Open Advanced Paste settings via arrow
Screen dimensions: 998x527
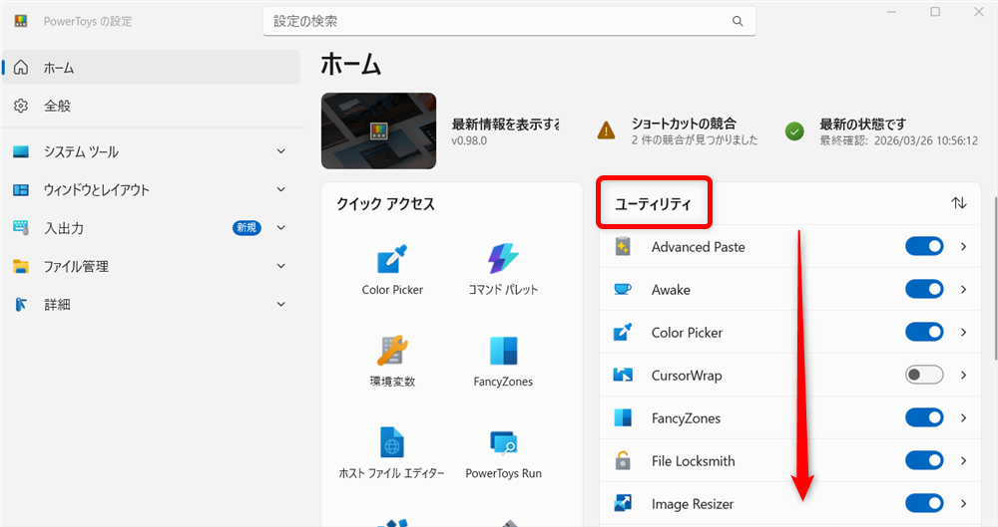coord(964,247)
